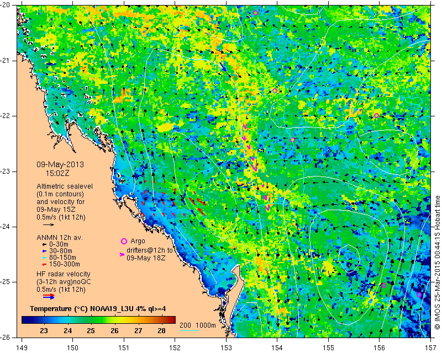Click the red 150-300m ANMN arrow symbol
This screenshot has width=442, height=353.
pyautogui.click(x=44, y=264)
